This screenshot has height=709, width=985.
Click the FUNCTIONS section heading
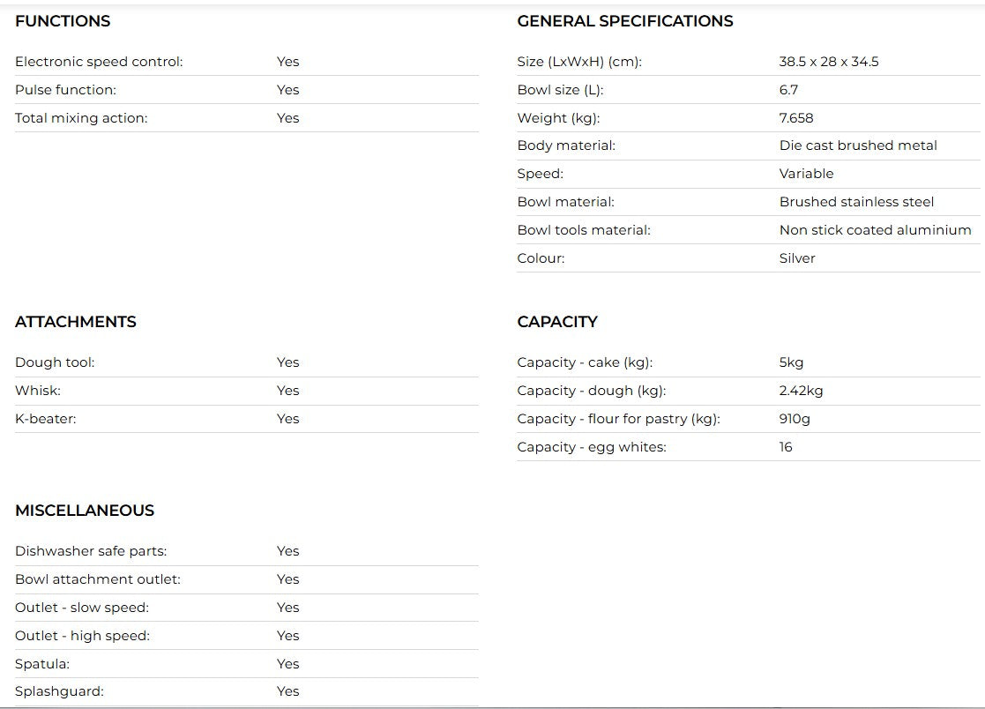pos(63,21)
